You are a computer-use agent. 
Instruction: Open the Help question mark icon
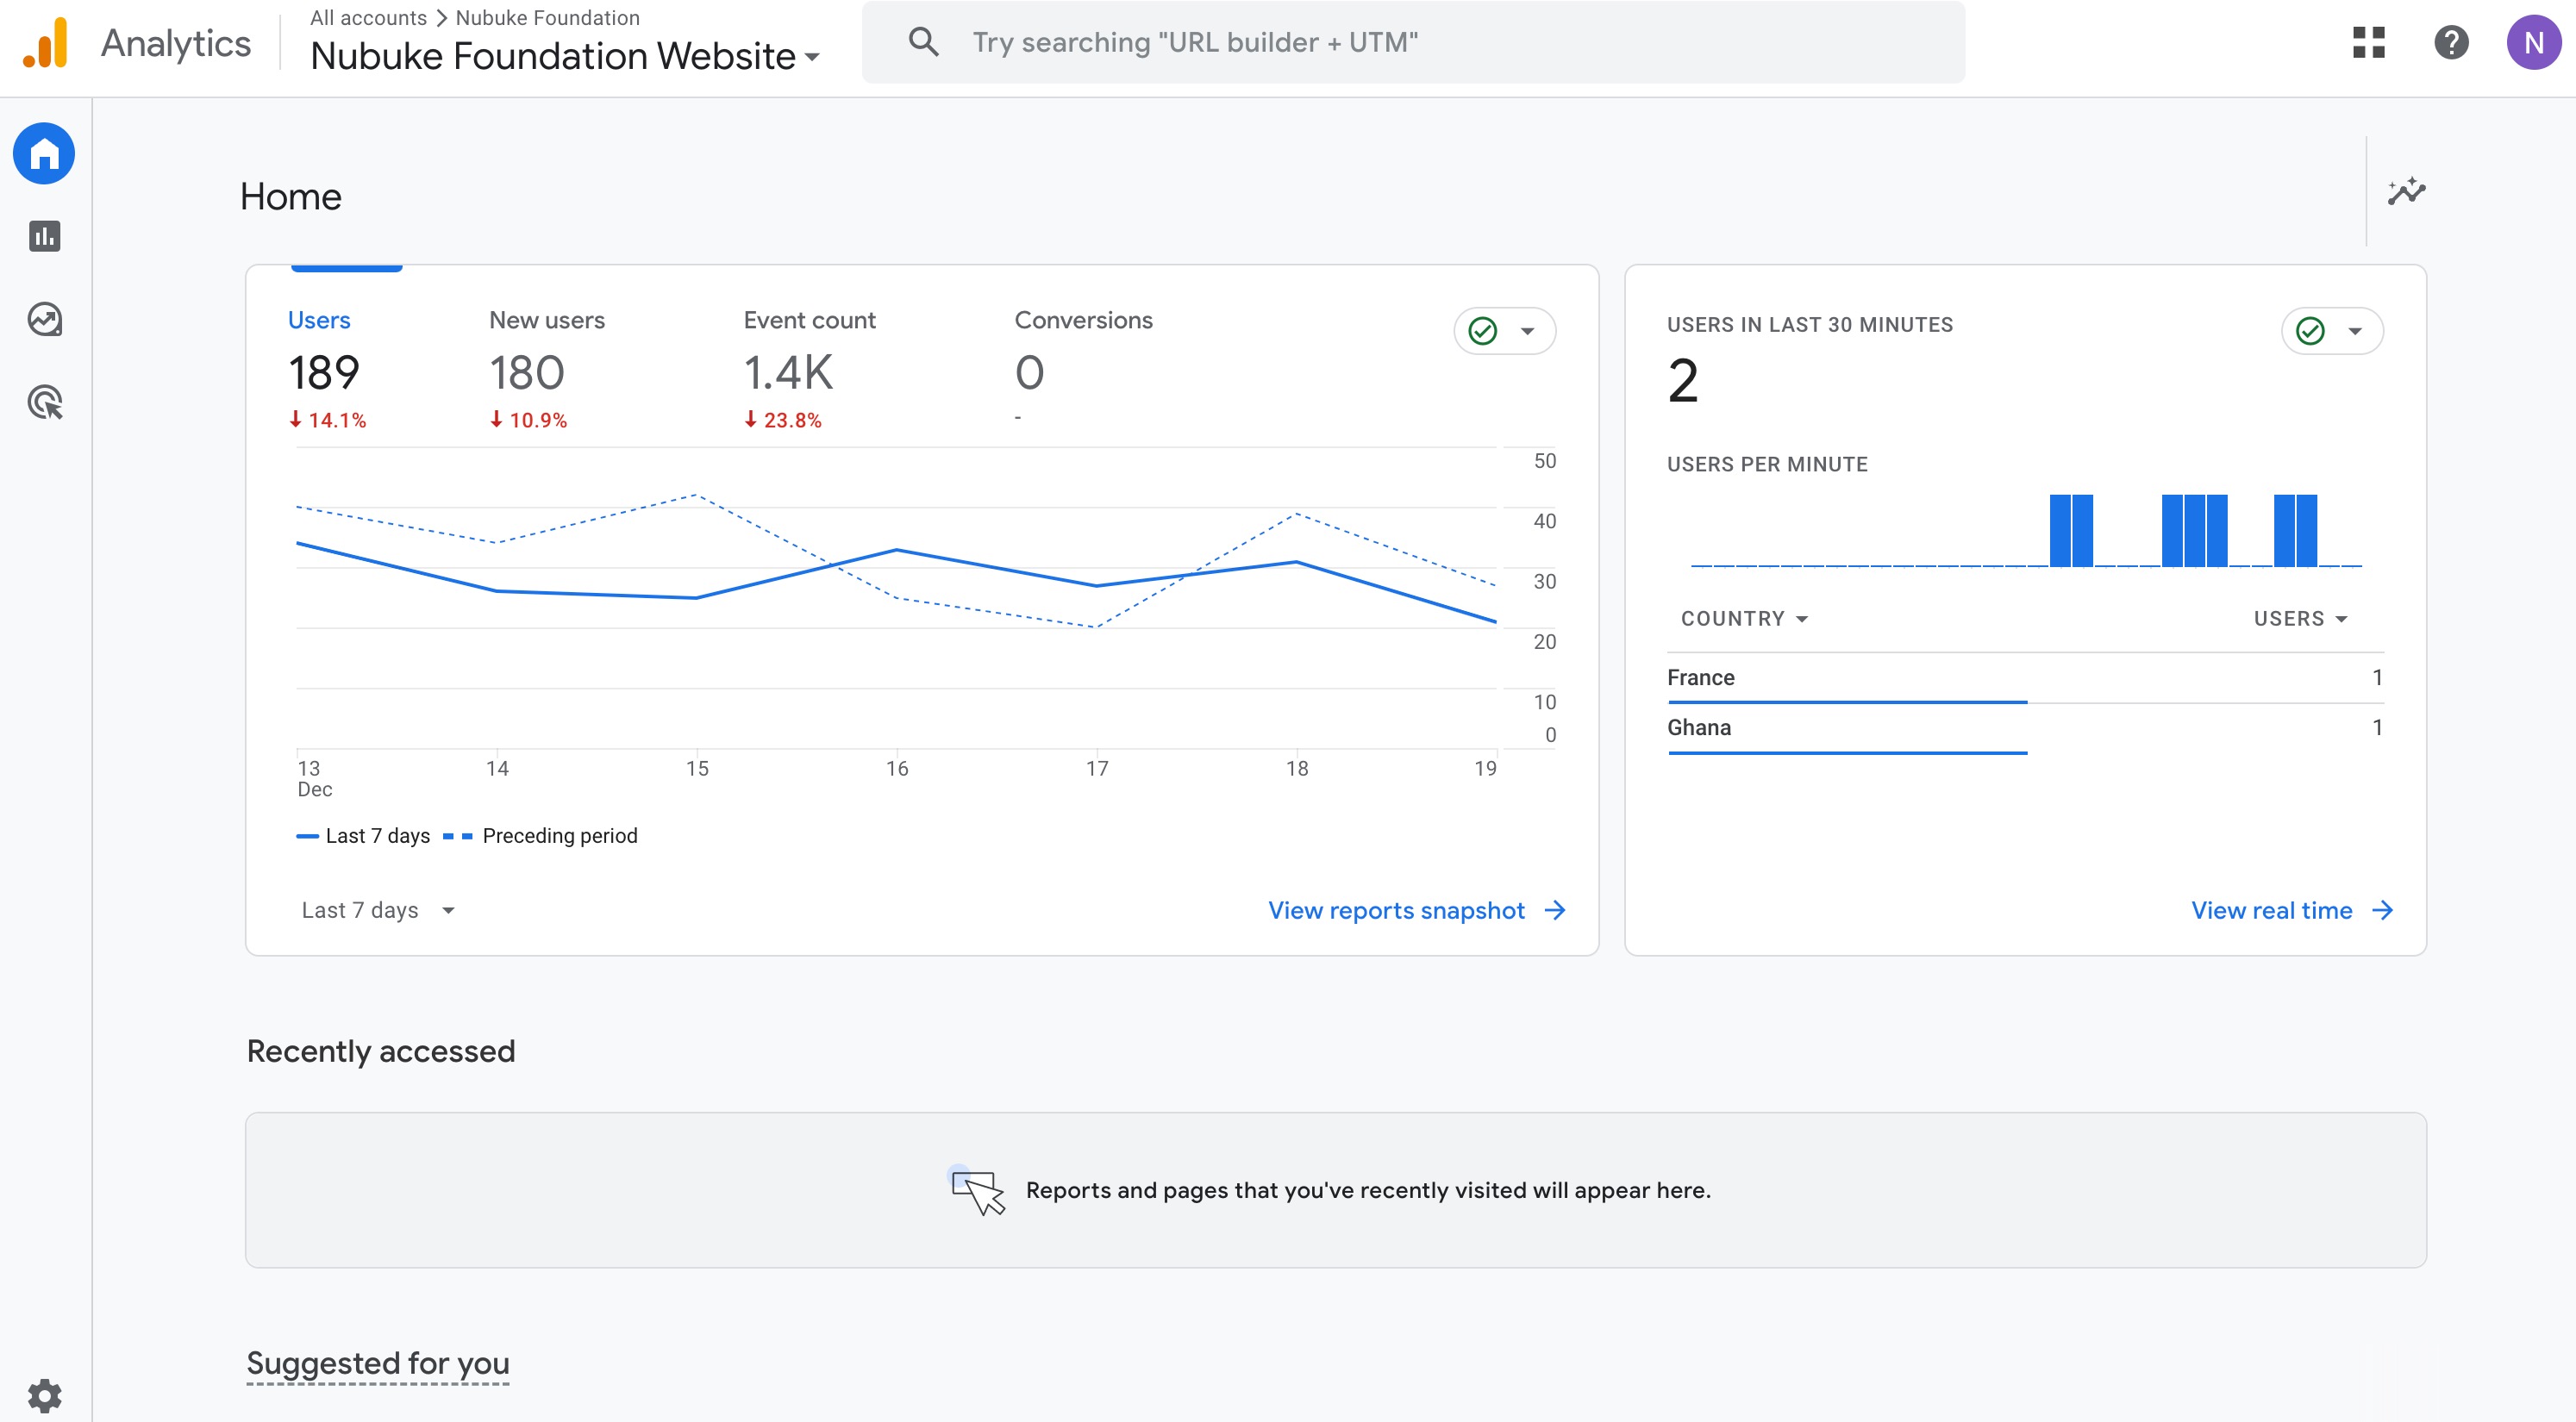coord(2450,43)
